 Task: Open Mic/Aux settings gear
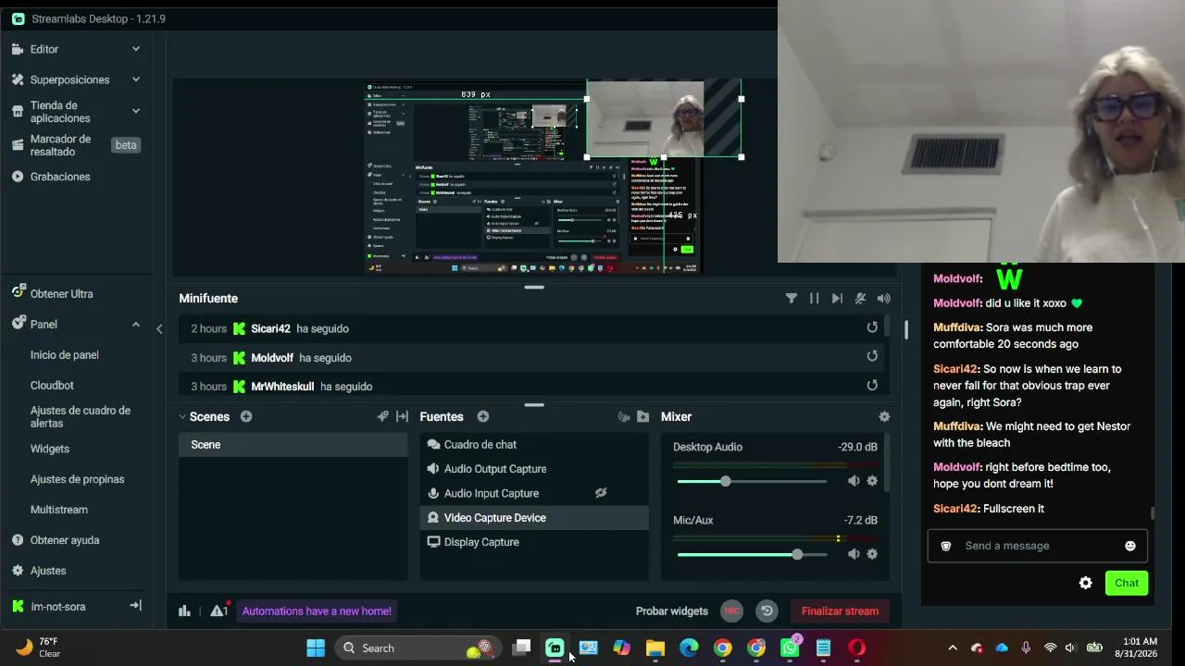click(x=872, y=554)
